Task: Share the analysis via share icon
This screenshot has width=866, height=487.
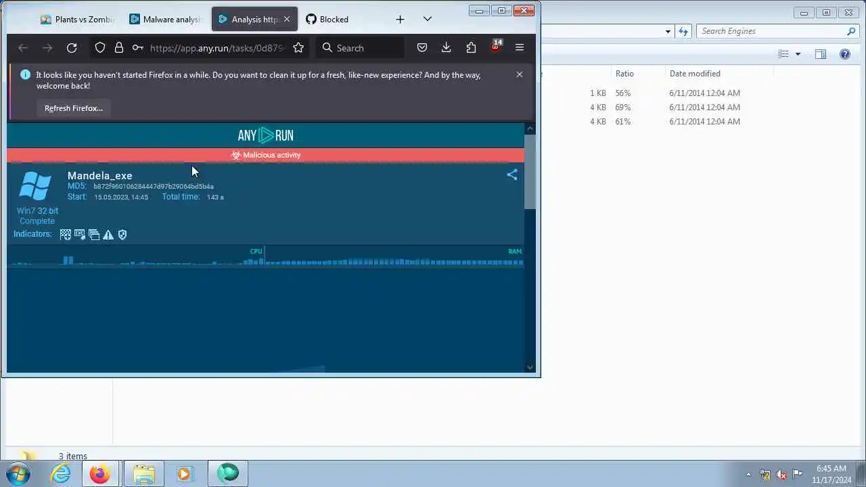Action: pos(512,175)
